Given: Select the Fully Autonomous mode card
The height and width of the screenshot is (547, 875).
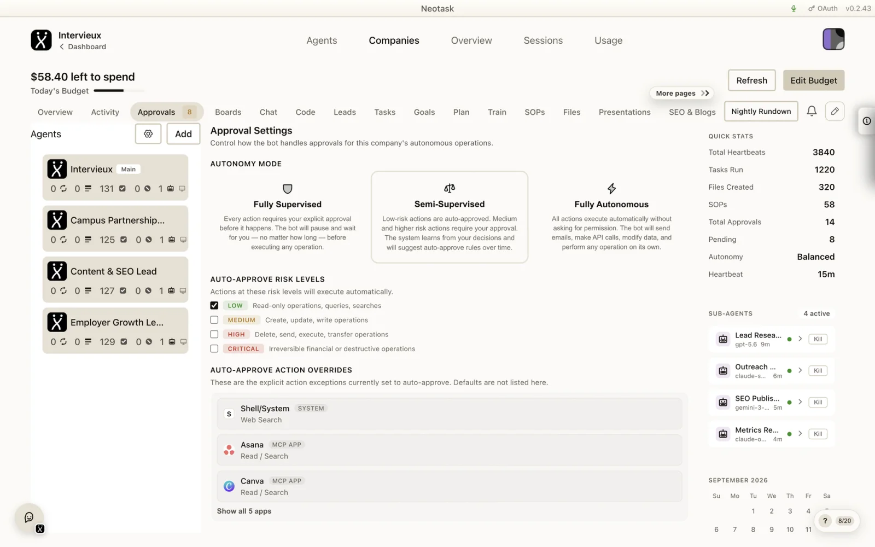Looking at the screenshot, I should coord(611,217).
